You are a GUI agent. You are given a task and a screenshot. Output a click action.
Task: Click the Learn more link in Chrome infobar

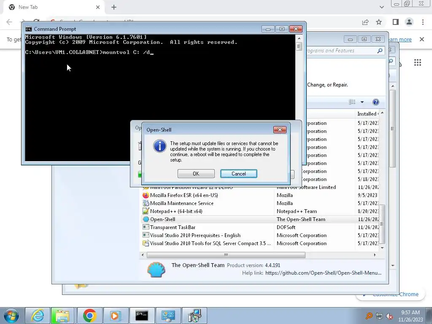click(400, 39)
